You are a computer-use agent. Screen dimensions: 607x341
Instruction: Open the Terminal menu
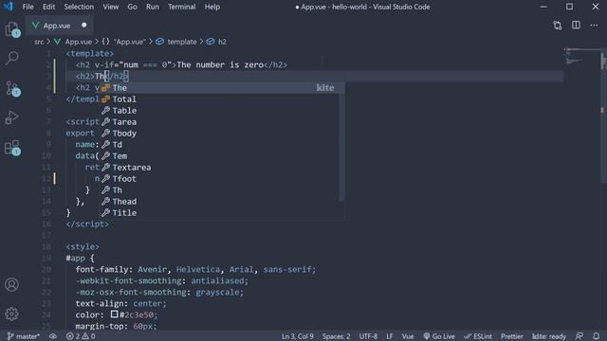[181, 7]
